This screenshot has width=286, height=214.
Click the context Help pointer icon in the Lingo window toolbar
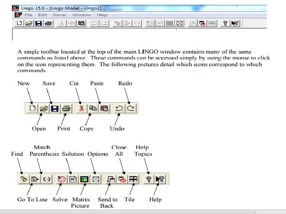click(235, 23)
